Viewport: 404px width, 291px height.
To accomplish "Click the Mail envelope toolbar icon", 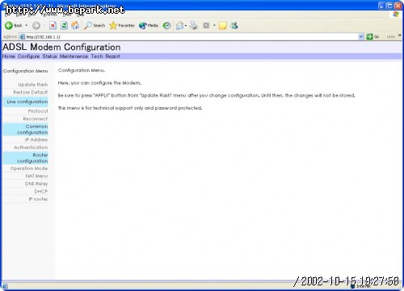I will click(179, 26).
